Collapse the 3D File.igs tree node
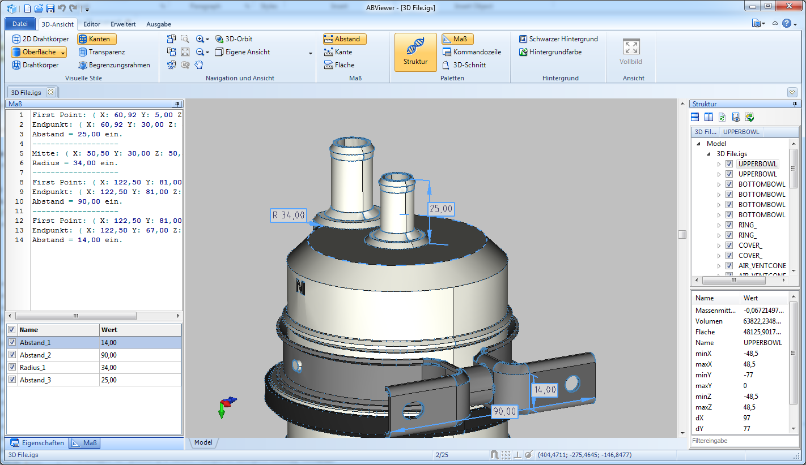This screenshot has height=465, width=806. pos(709,154)
